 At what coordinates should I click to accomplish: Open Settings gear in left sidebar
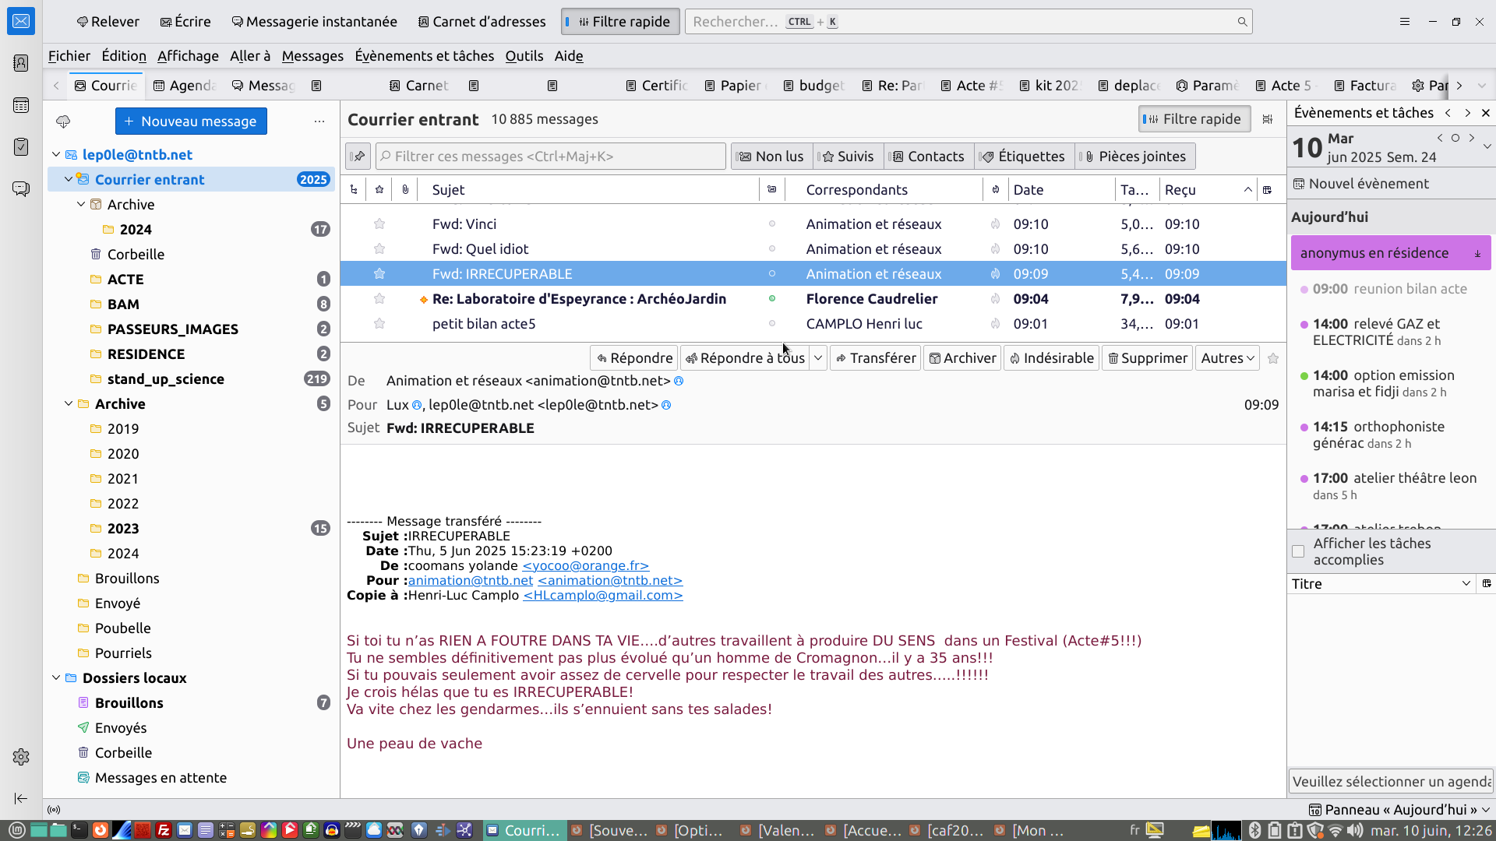pos(21,757)
